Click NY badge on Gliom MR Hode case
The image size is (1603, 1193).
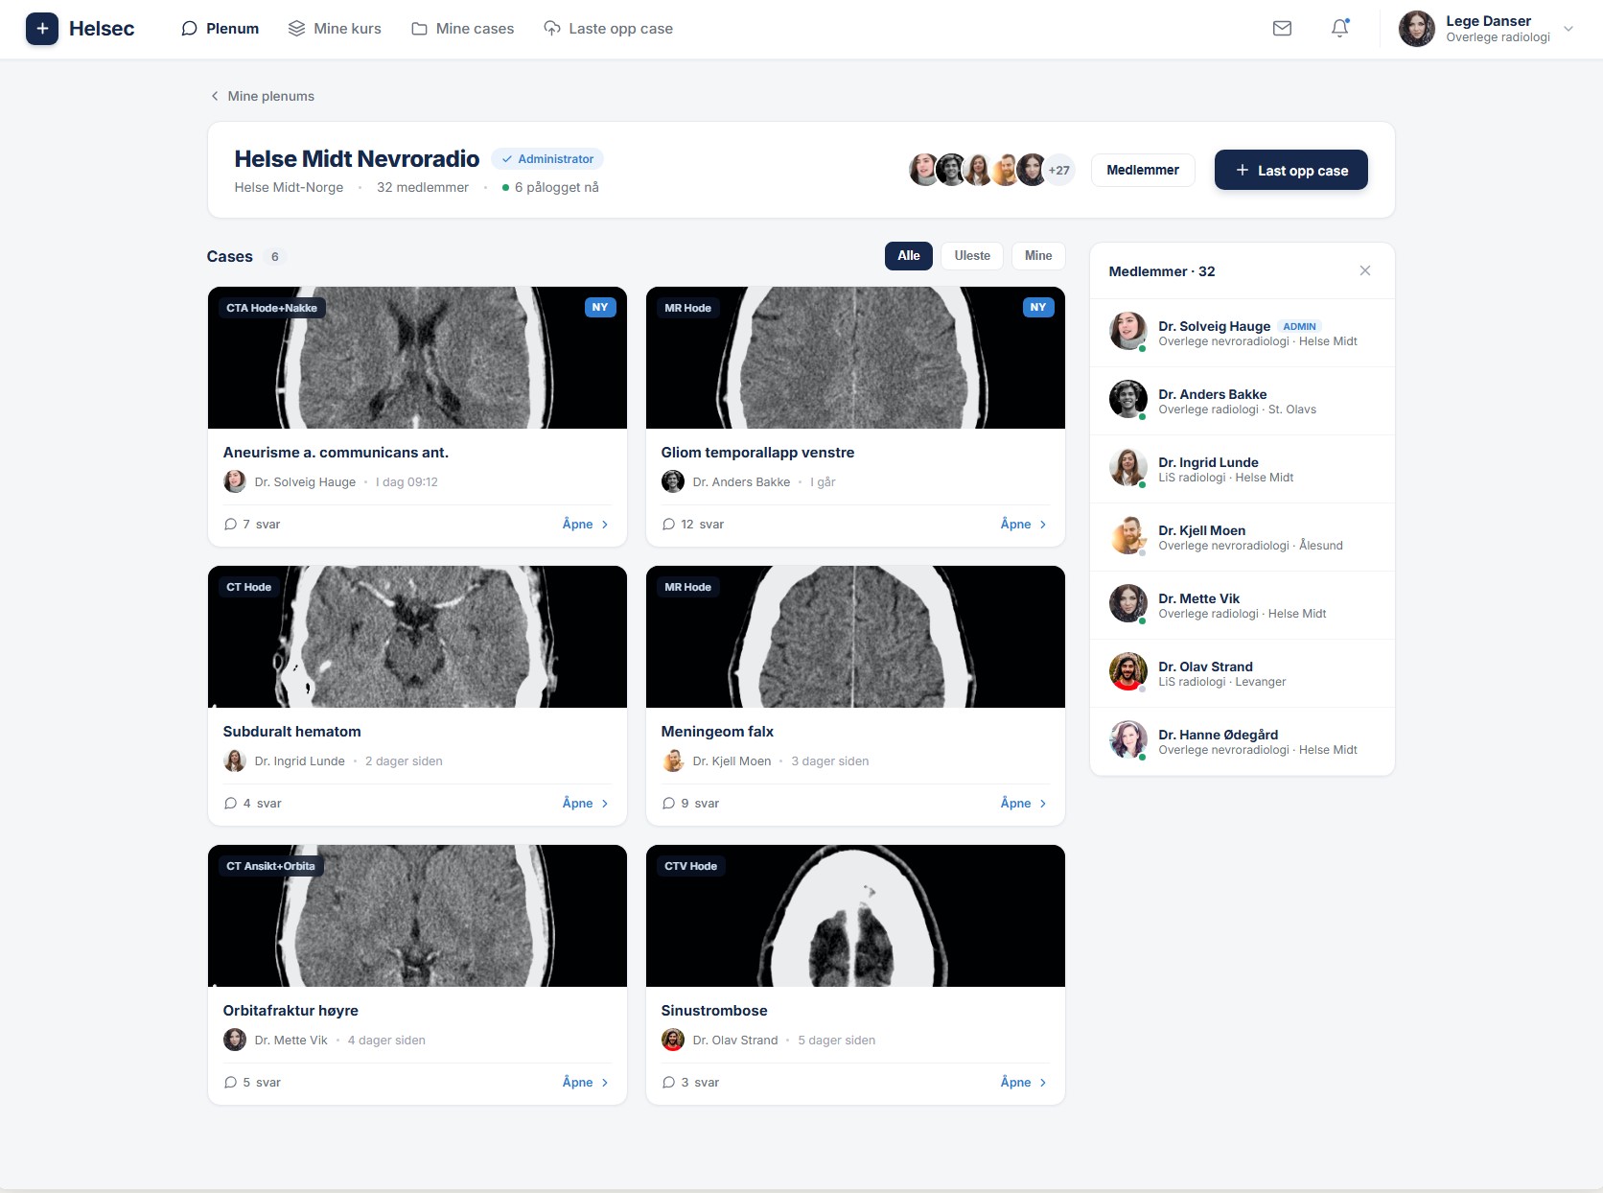[1038, 308]
